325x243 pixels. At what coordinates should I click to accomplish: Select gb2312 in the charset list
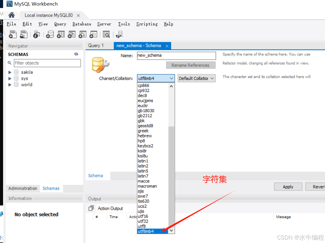(153, 115)
